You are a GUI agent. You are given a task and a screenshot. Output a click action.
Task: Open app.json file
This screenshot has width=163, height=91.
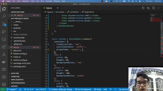click(24, 51)
